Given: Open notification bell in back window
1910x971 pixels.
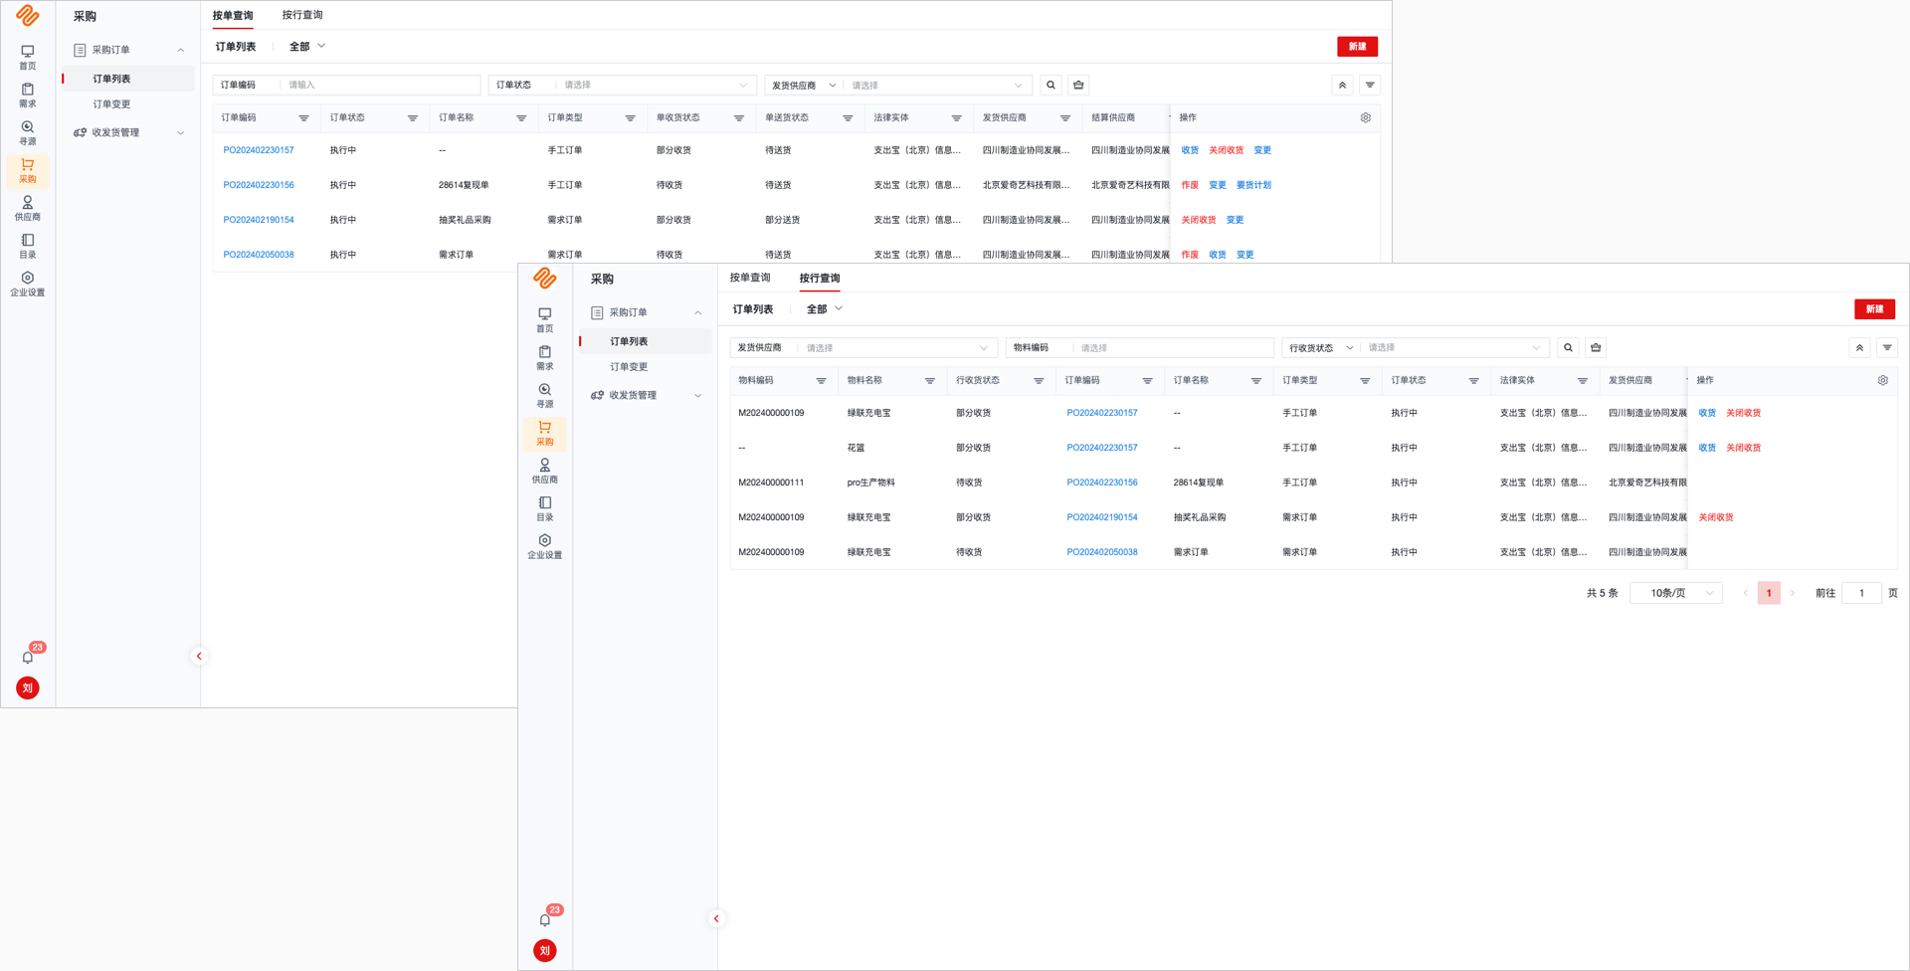Looking at the screenshot, I should 28,657.
